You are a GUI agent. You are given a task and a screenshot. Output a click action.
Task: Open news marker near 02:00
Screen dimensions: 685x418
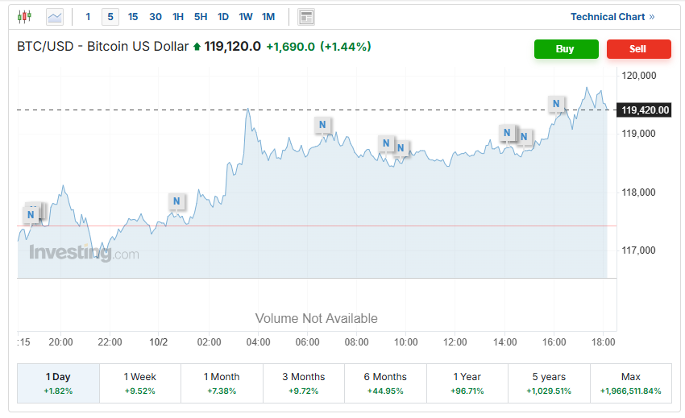point(176,201)
